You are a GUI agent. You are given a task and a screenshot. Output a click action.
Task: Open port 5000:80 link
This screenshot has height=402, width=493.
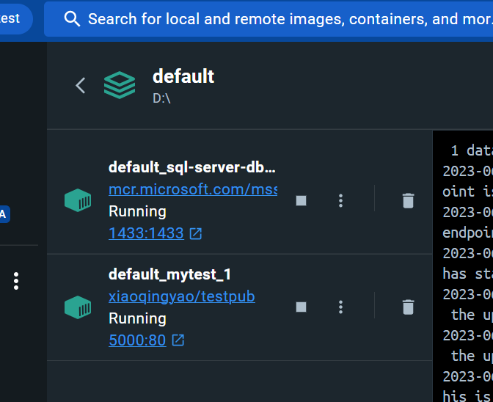[137, 340]
